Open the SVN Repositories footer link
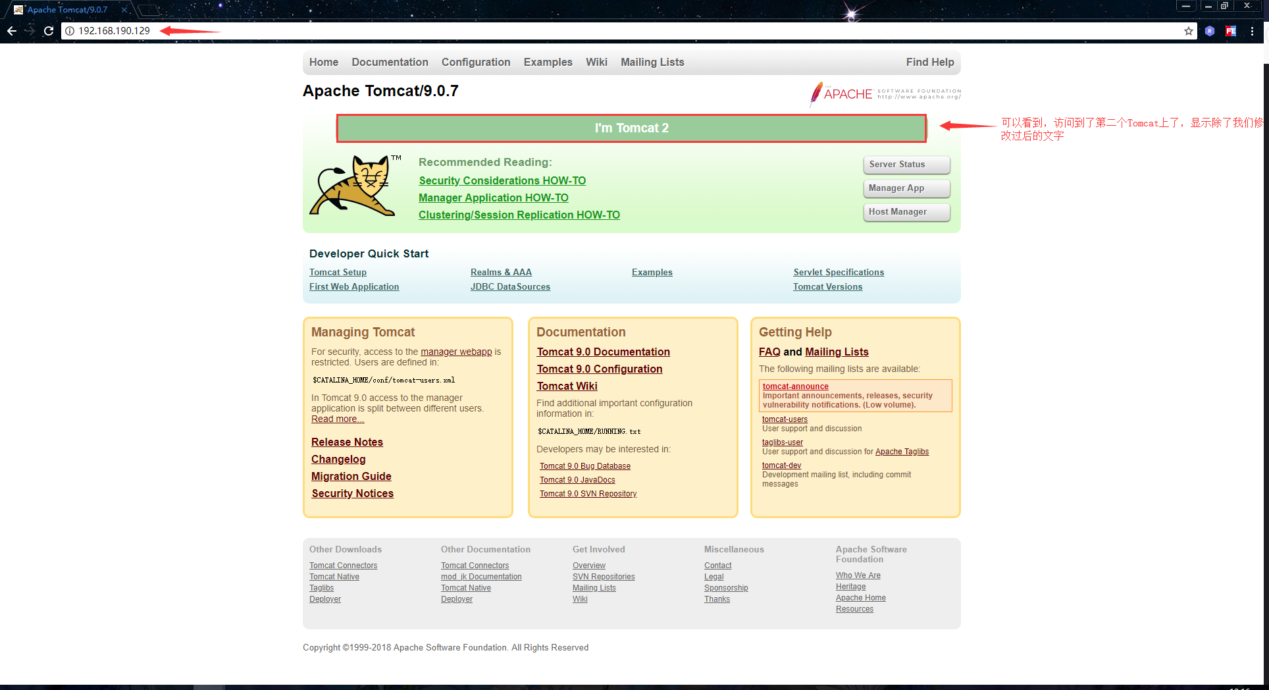The height and width of the screenshot is (690, 1269). coord(604,577)
